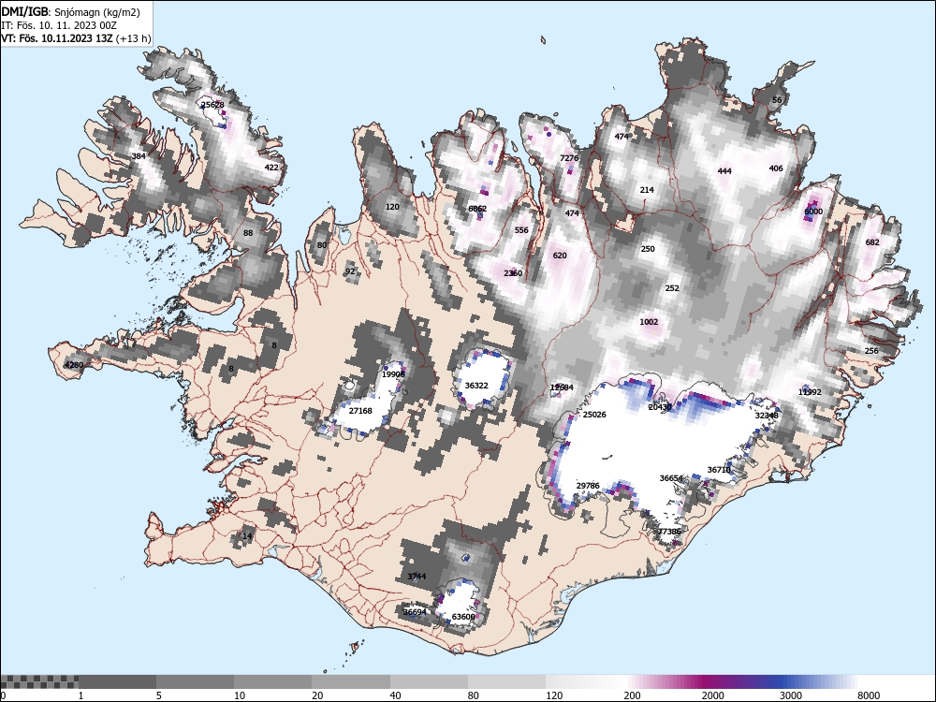Select the snow value 214
The height and width of the screenshot is (702, 936).
(x=647, y=190)
